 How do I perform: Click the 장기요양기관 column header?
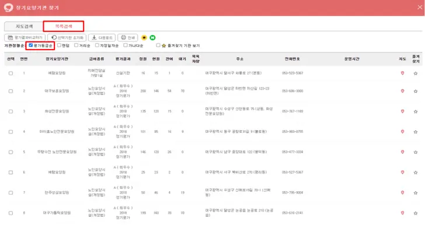pos(57,59)
